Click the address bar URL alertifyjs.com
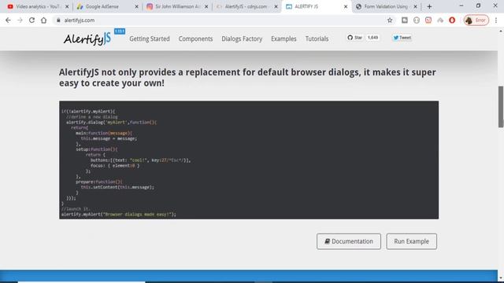This screenshot has height=283, width=504. click(80, 20)
